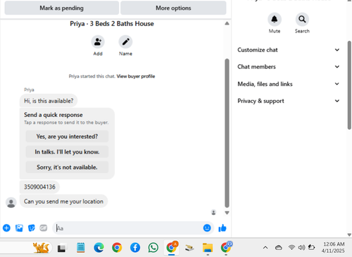The width and height of the screenshot is (352, 257).
Task: Open Wi-Fi network tray icon
Action: coord(291,247)
